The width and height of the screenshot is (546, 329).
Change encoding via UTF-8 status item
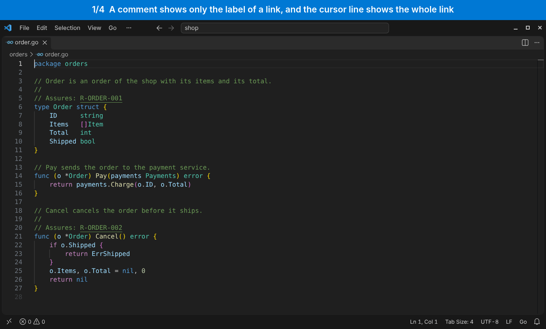[x=490, y=322]
